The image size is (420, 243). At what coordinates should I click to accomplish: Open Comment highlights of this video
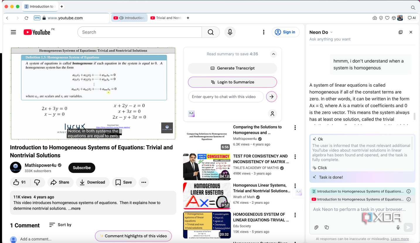[133, 236]
